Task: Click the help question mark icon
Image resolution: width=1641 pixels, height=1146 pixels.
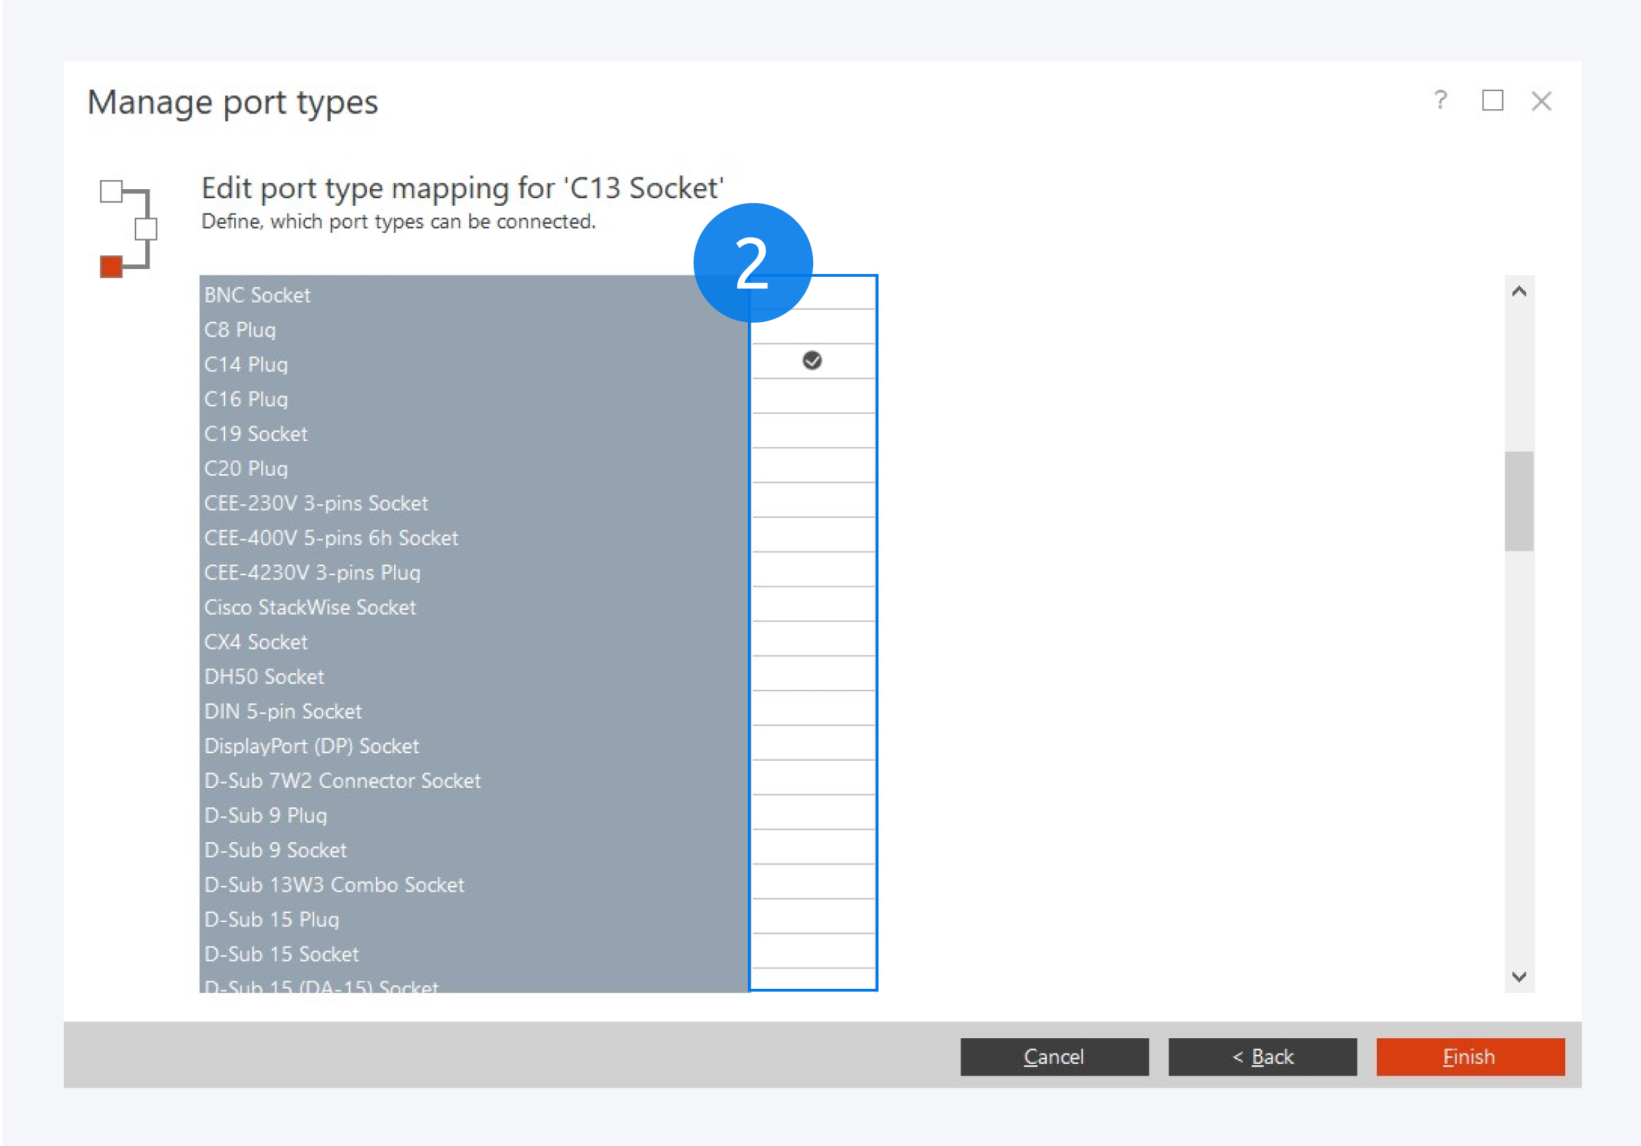Action: tap(1440, 100)
